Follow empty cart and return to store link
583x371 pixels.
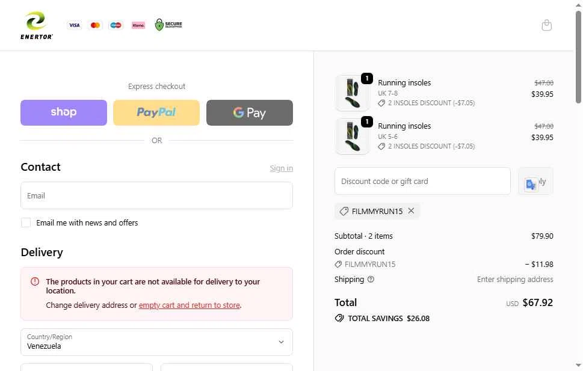190,305
